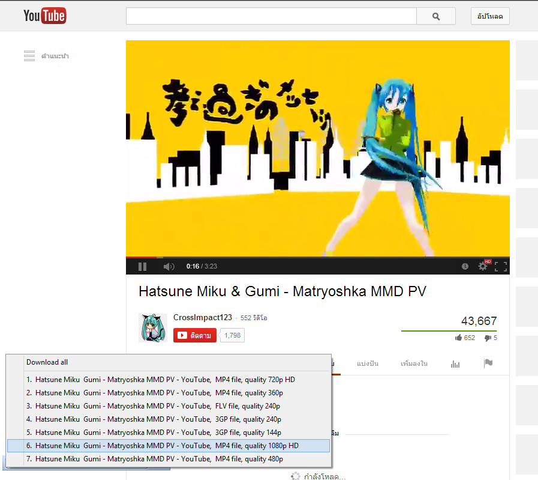Open the video settings gear icon

pos(483,266)
